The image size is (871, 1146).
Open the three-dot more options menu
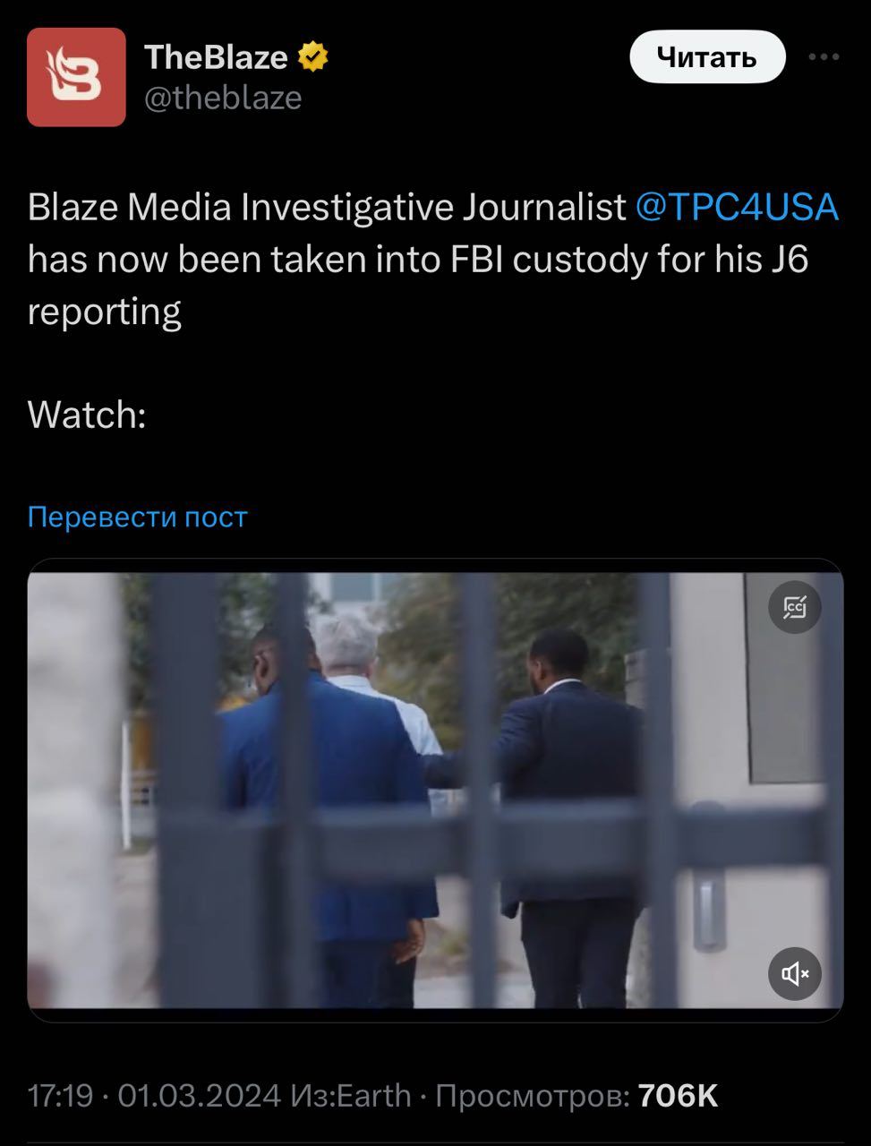[x=824, y=57]
